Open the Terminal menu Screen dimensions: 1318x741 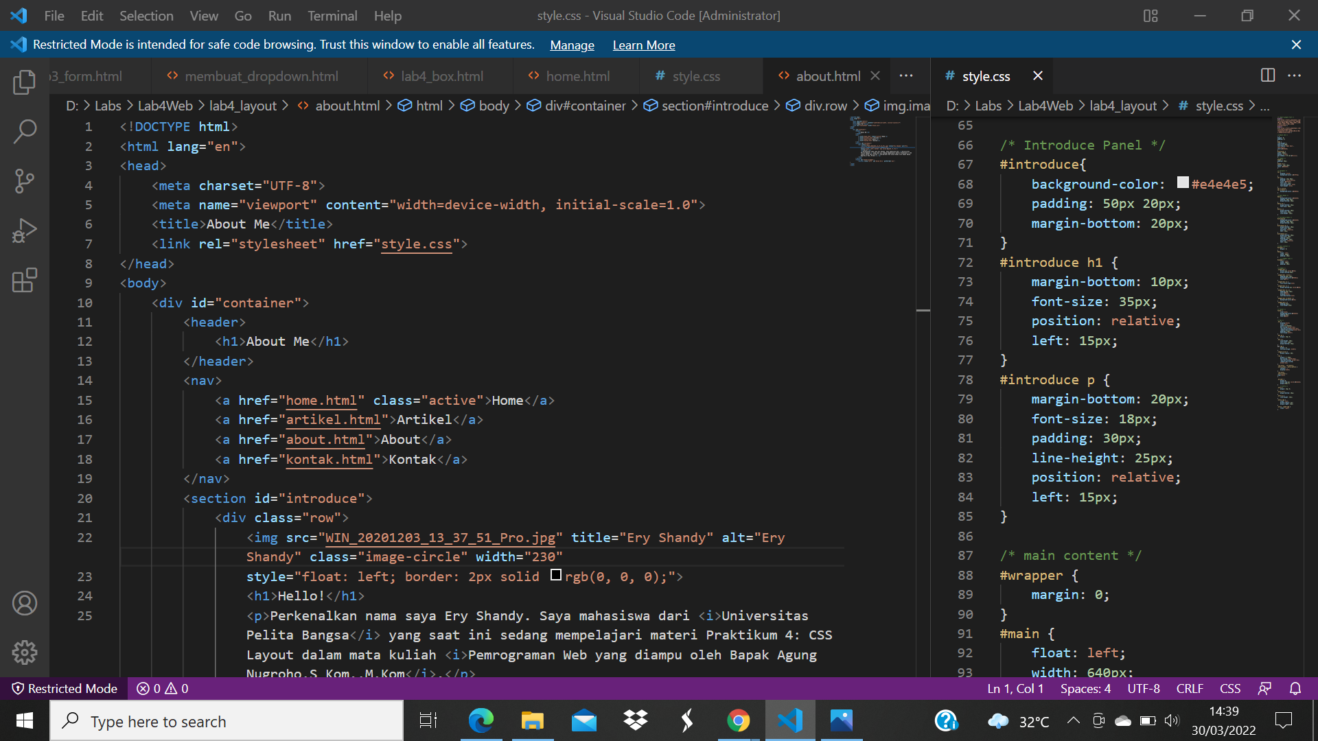click(x=332, y=15)
